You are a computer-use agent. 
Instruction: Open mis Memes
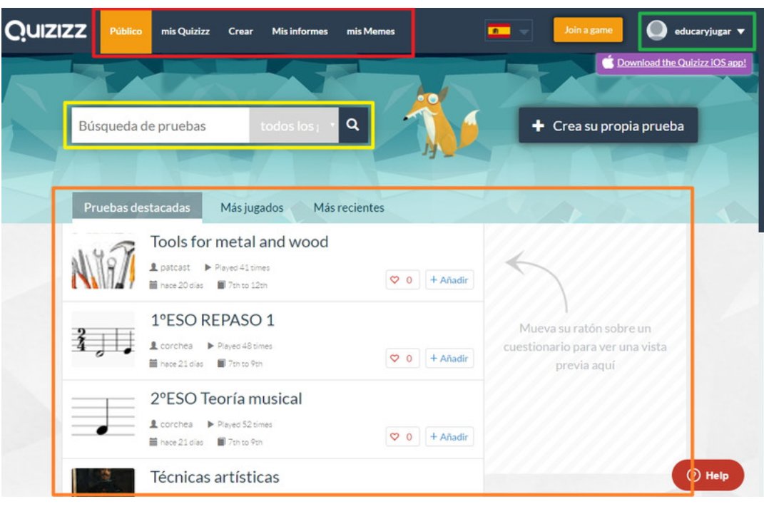tap(370, 31)
